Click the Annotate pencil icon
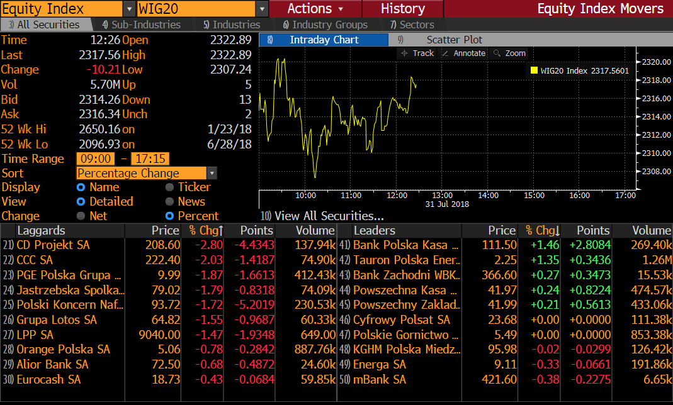 [446, 53]
